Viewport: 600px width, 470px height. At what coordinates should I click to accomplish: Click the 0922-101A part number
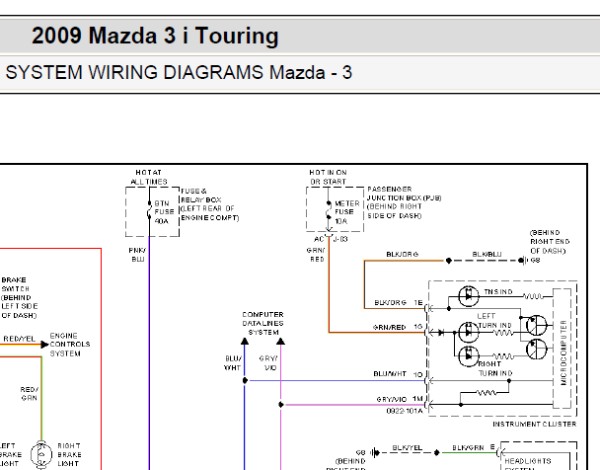click(405, 411)
